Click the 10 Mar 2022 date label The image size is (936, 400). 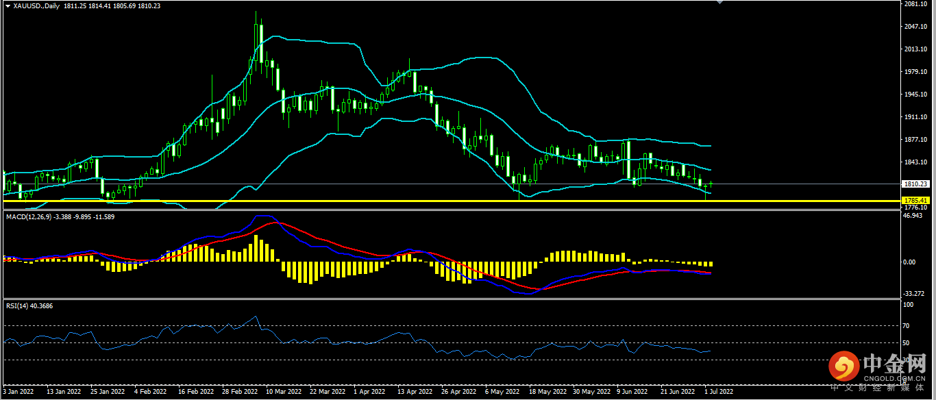coord(284,392)
